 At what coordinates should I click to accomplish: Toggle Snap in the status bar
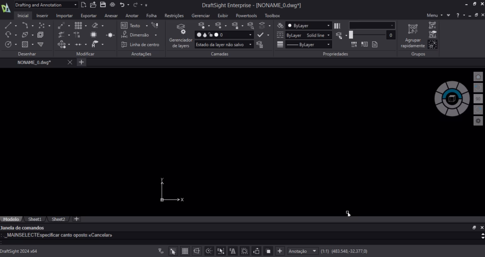pyautogui.click(x=173, y=251)
